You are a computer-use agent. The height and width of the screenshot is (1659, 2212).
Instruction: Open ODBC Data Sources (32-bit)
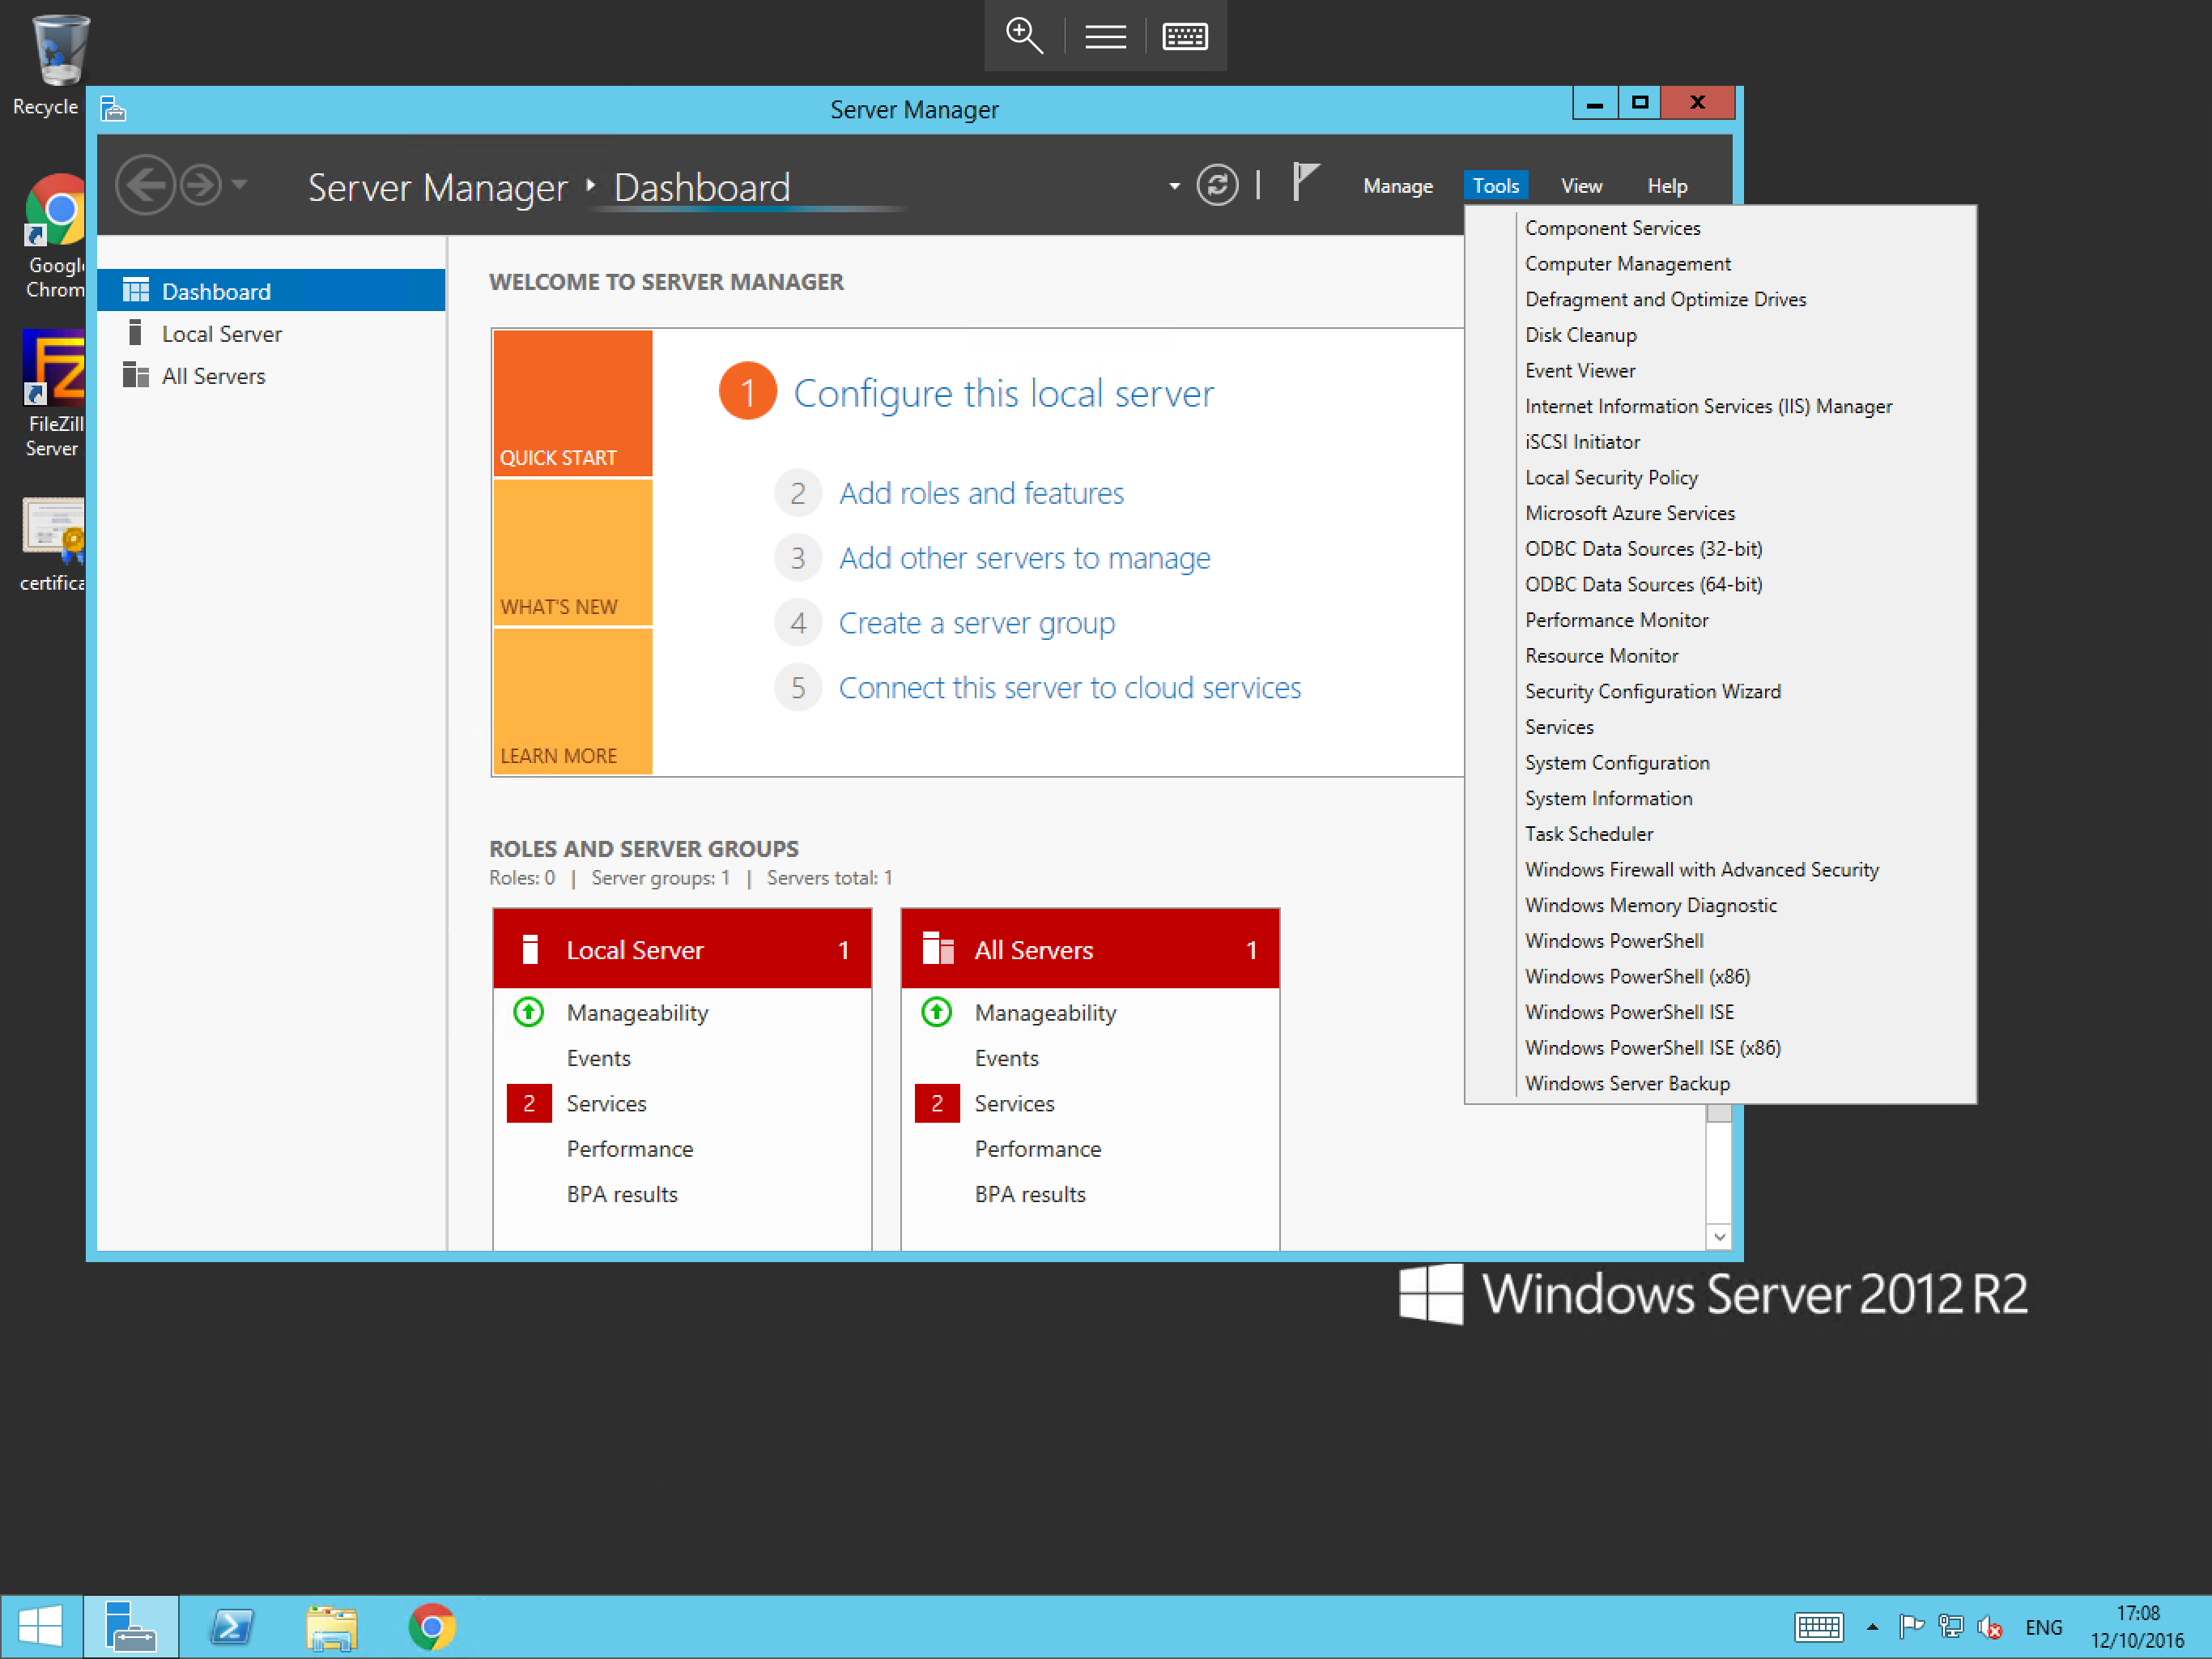(1720, 549)
